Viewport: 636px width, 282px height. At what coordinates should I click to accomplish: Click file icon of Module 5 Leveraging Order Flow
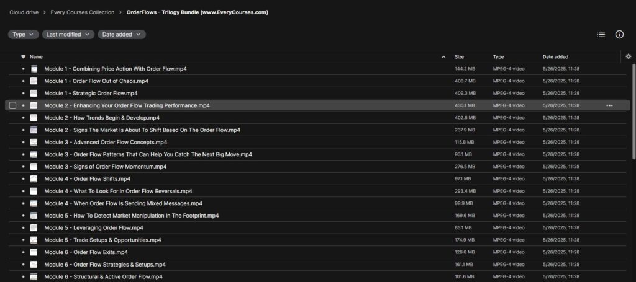[x=34, y=228]
